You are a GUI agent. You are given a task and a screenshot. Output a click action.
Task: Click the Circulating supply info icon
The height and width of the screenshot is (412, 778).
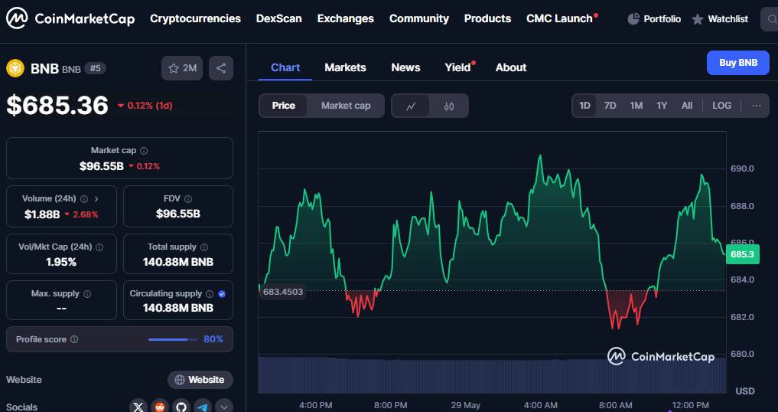pos(210,294)
